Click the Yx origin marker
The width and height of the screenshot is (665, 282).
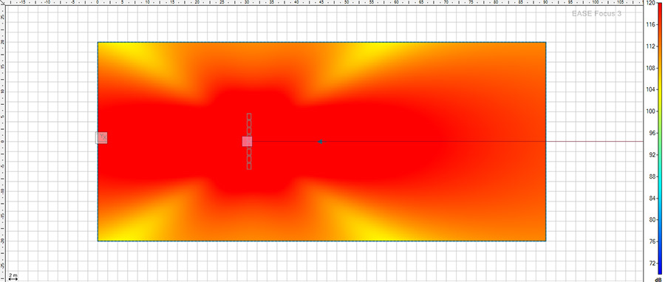tap(102, 137)
